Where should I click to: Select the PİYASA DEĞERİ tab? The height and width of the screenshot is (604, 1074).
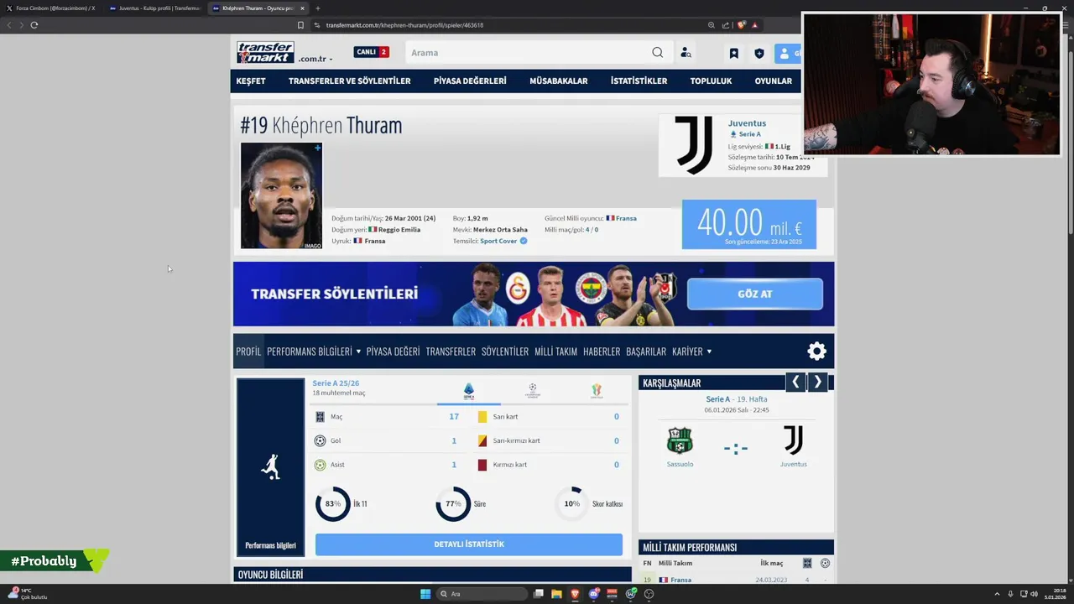[393, 351]
